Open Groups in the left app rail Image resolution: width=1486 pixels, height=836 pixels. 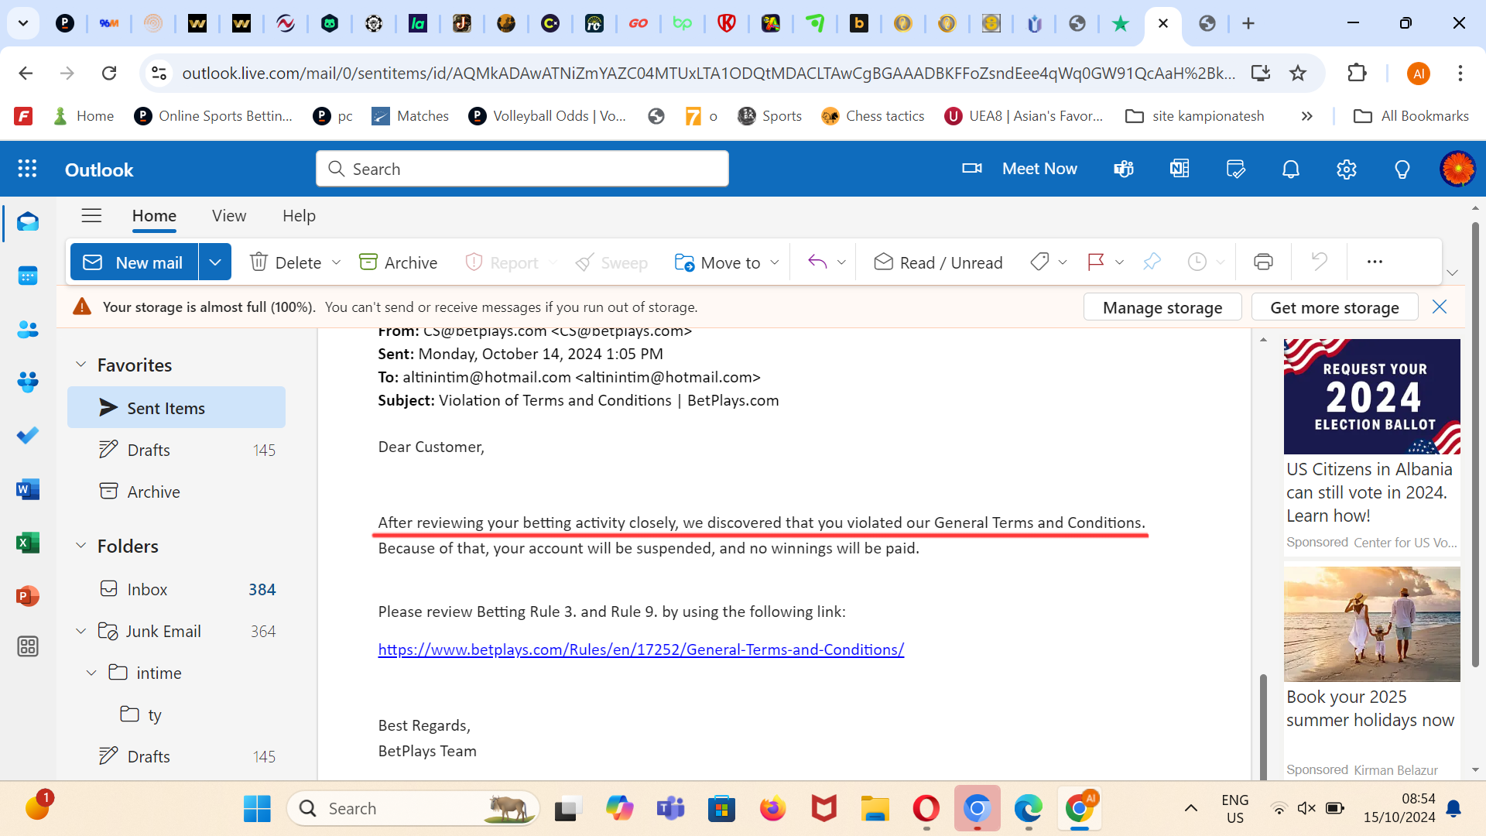coord(28,382)
